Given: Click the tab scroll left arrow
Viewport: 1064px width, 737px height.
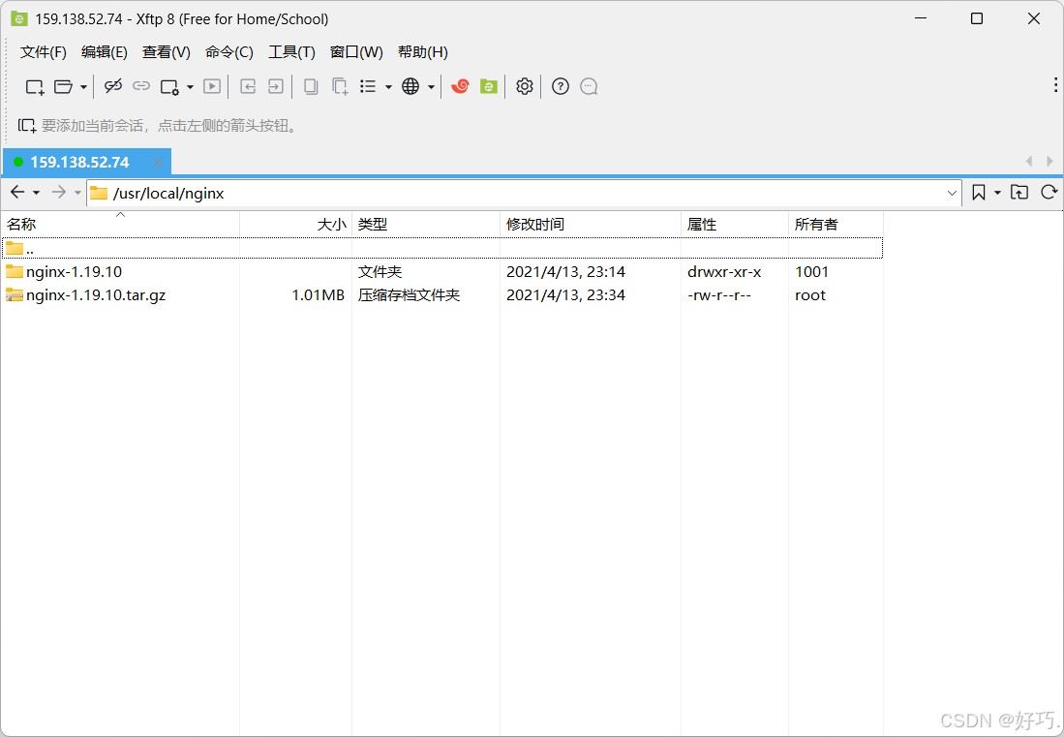Looking at the screenshot, I should coord(1029,162).
